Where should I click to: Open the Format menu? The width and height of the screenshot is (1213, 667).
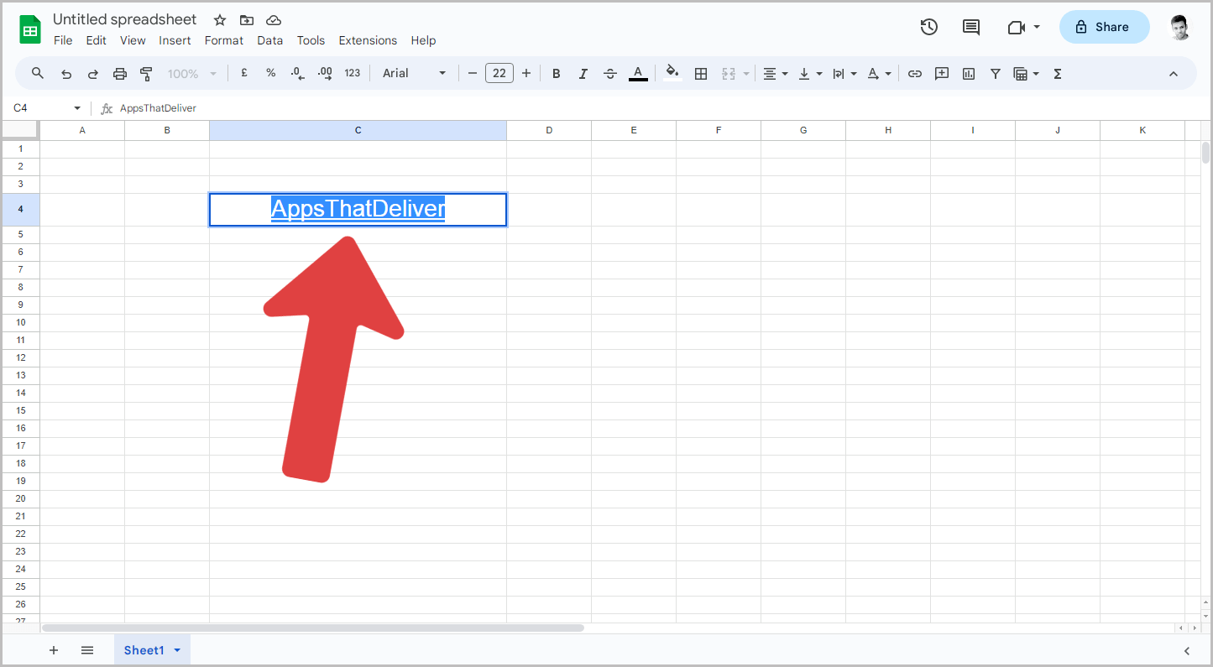point(223,39)
